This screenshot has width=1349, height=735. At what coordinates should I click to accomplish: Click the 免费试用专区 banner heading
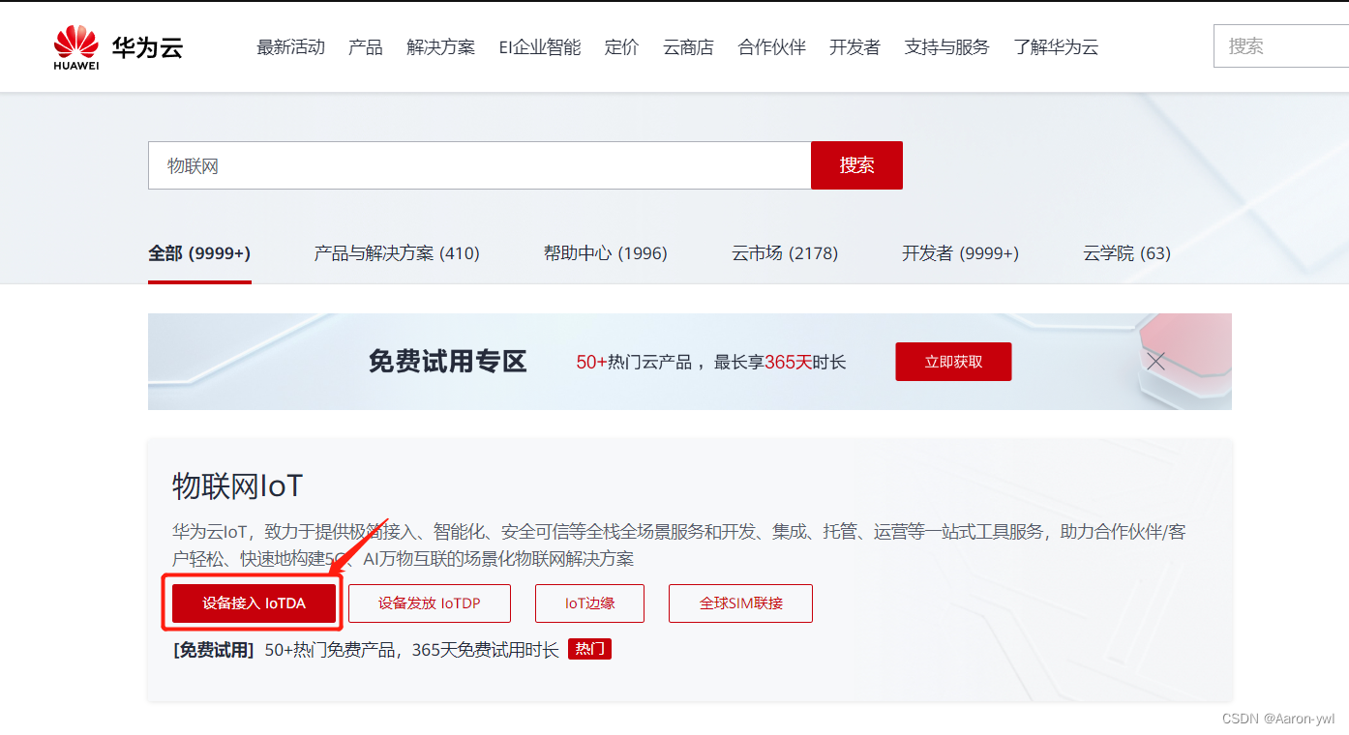tap(447, 362)
